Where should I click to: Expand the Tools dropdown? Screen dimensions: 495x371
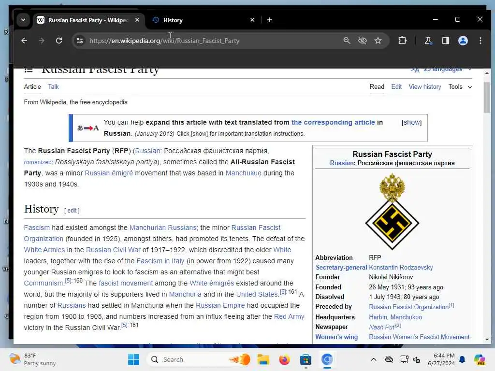(x=460, y=87)
